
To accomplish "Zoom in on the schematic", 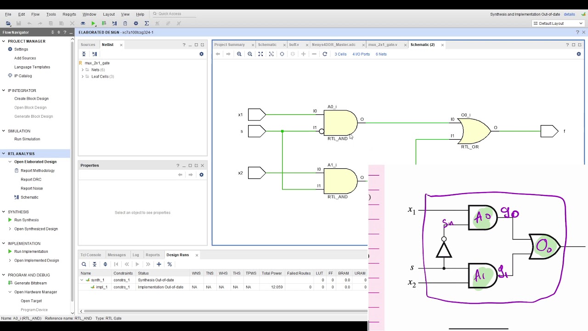I will click(239, 54).
